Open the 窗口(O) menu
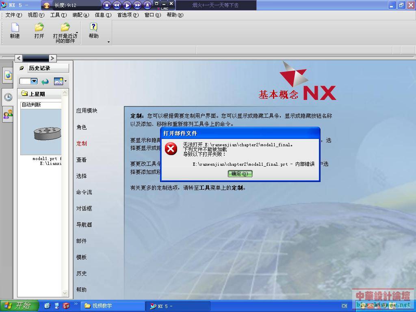This screenshot has height=312, width=416. 153,15
